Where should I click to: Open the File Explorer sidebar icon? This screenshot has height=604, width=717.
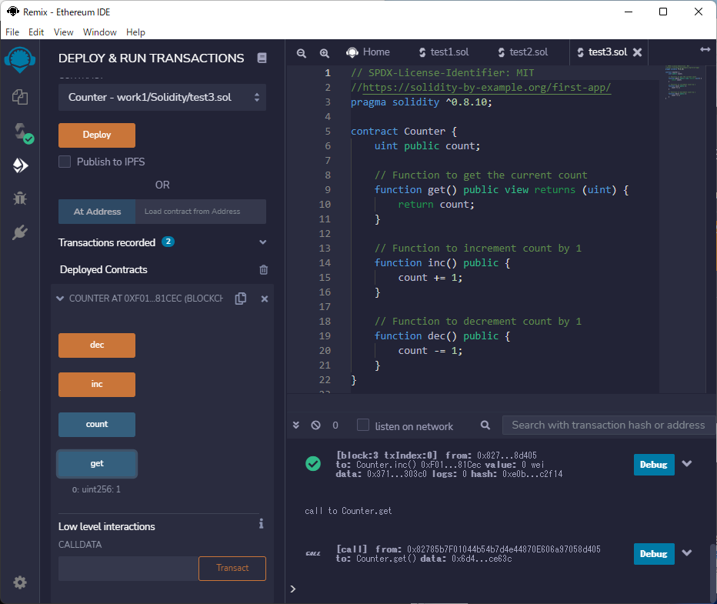(20, 97)
